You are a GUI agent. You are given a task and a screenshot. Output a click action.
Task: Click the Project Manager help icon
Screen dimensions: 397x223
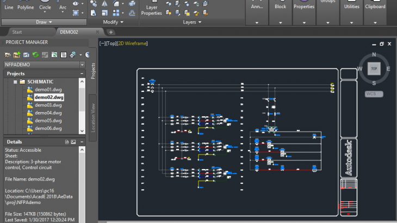point(88,55)
